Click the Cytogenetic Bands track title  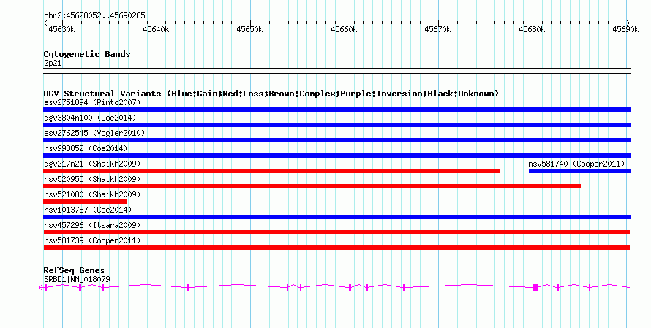(x=87, y=54)
